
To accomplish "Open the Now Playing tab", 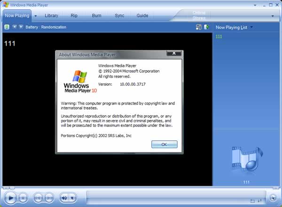I will pos(17,15).
